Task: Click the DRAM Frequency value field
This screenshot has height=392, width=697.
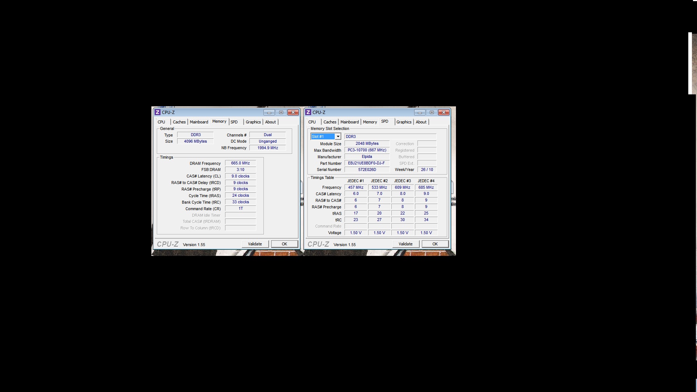Action: [240, 163]
